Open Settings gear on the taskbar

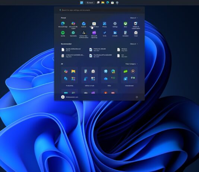pos(117,3)
